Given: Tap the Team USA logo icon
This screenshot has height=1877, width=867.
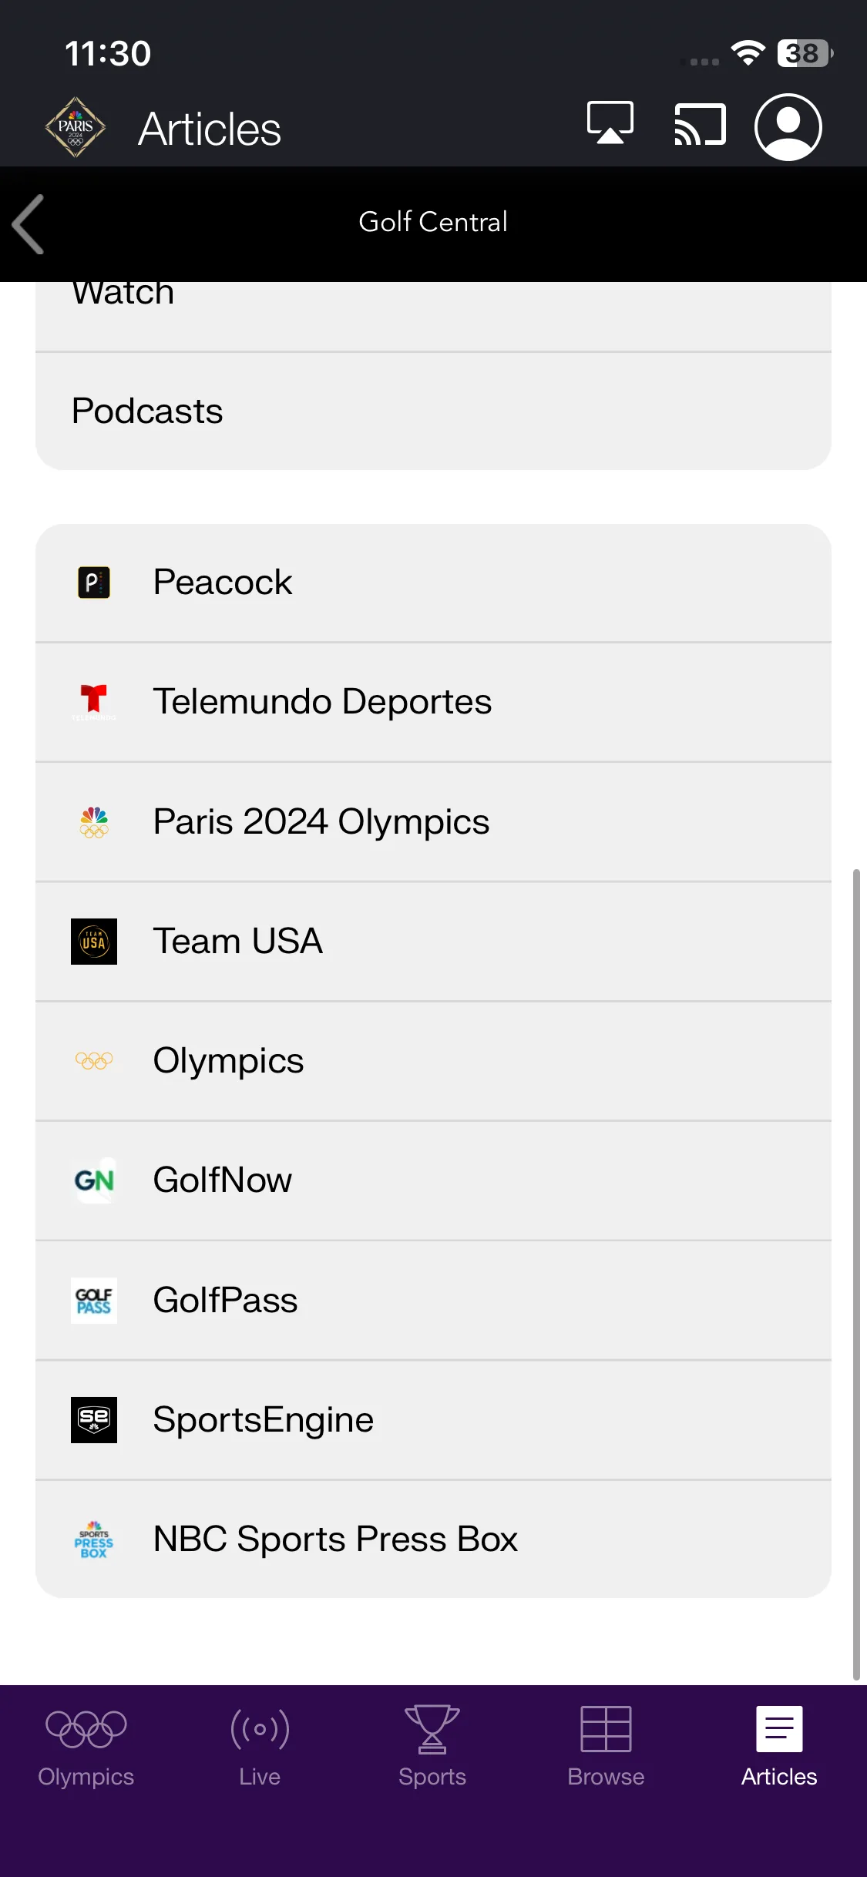Looking at the screenshot, I should click(x=94, y=942).
